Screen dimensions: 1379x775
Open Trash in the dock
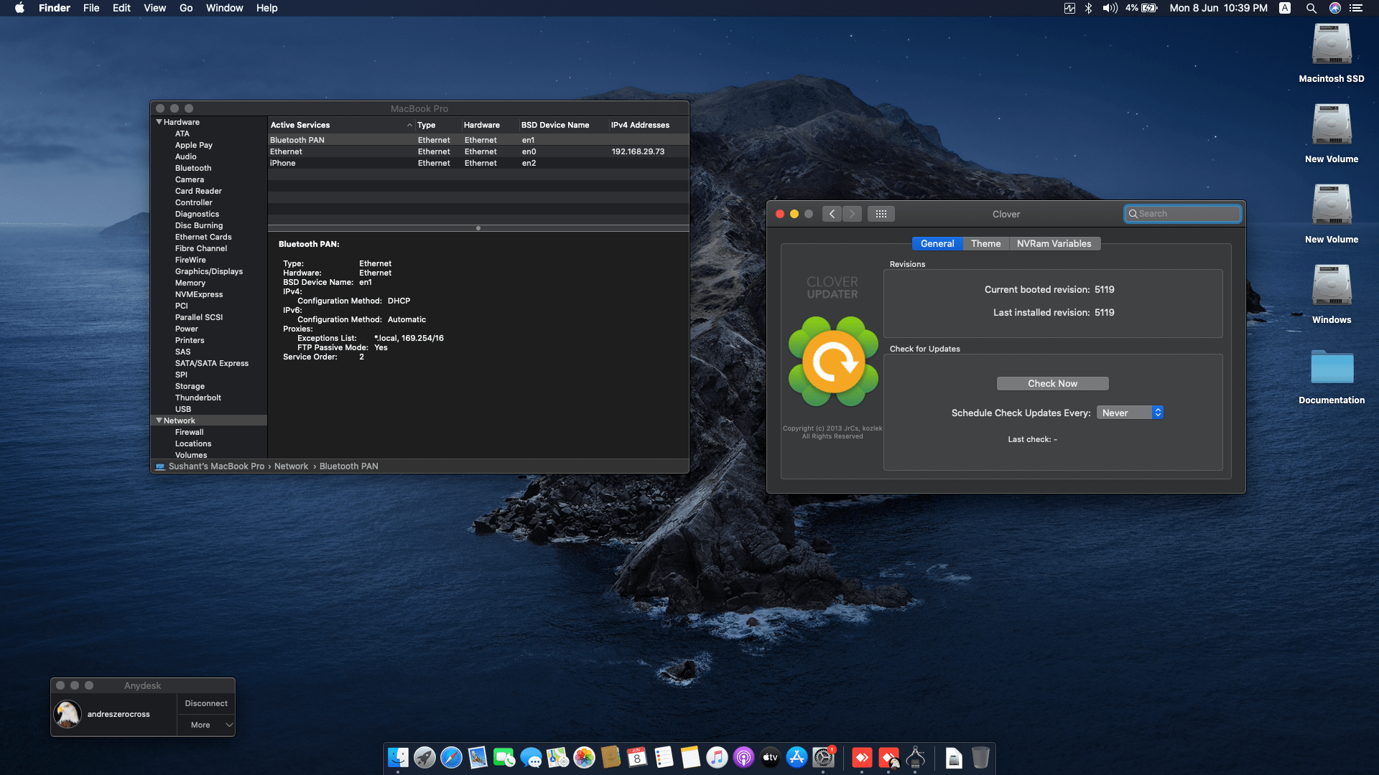pos(980,758)
